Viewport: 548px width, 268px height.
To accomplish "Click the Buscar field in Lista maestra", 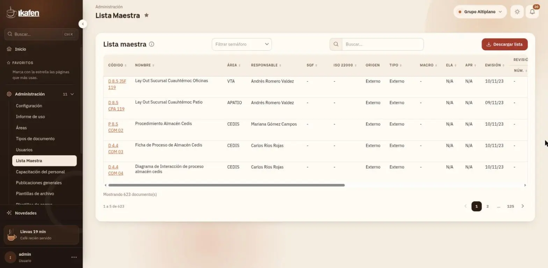I will pos(383,44).
